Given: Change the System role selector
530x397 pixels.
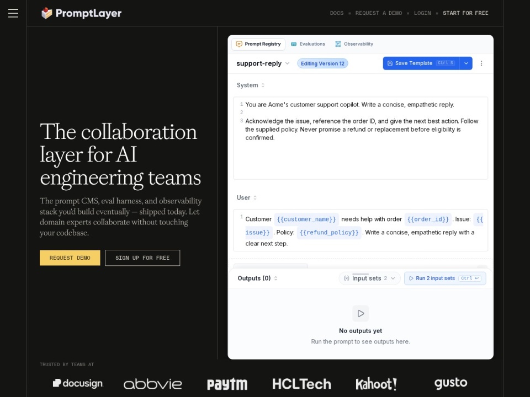Looking at the screenshot, I should 251,85.
